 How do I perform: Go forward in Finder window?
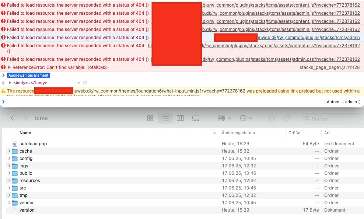26,118
